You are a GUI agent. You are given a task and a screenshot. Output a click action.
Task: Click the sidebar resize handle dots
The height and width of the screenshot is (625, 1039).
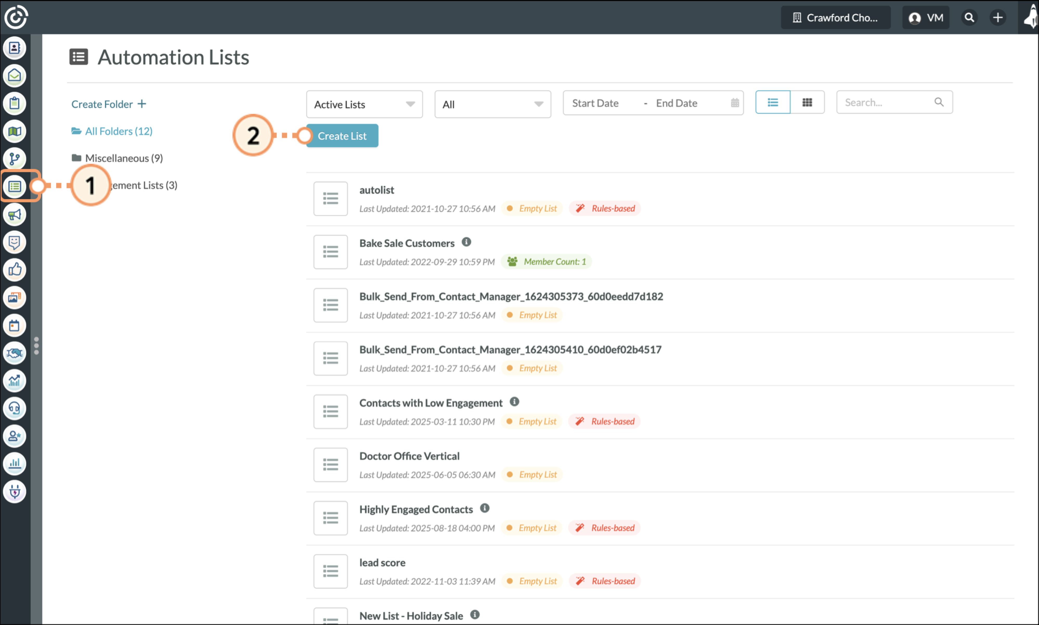(37, 345)
